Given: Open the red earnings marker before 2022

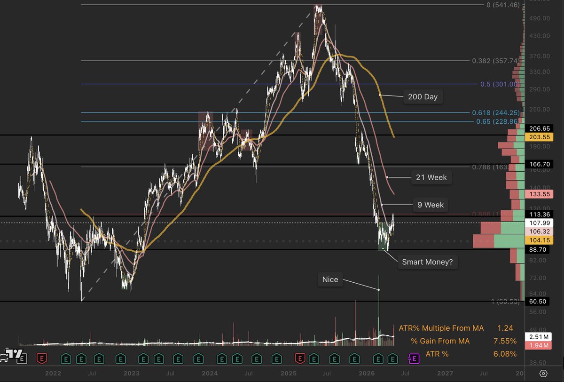Looking at the screenshot, I should pos(43,358).
